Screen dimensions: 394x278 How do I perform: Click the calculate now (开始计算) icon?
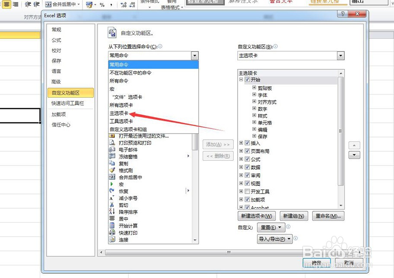(112, 225)
